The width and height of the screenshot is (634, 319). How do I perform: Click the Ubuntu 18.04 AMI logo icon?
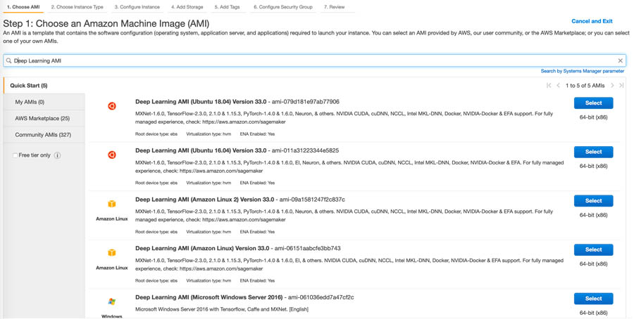112,106
